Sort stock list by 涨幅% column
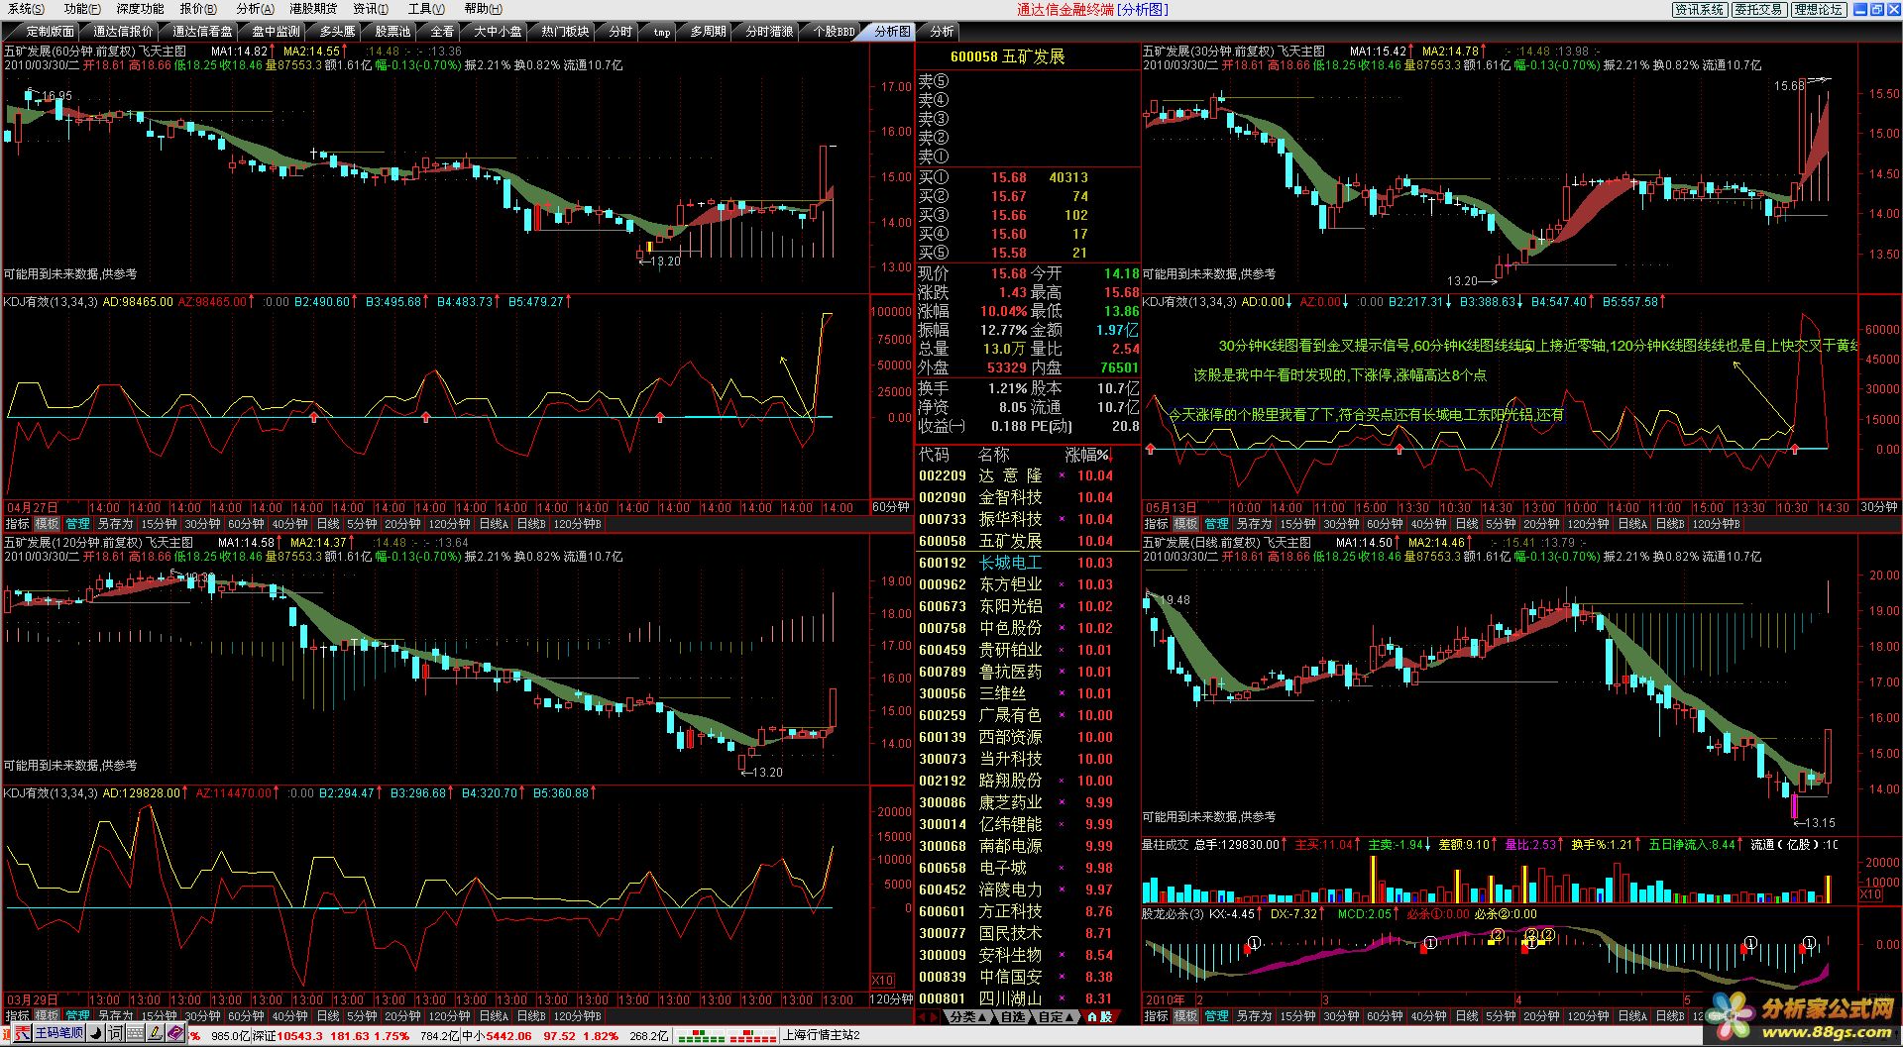 [x=1088, y=455]
